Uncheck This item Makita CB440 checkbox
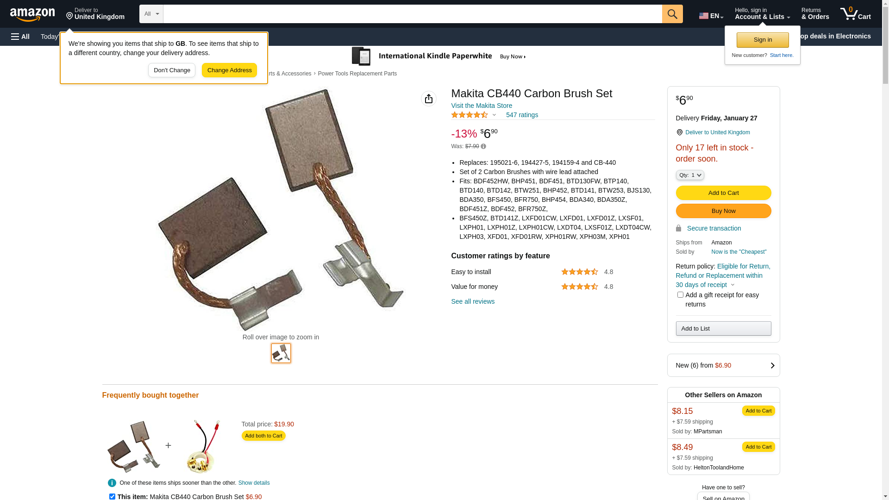Viewport: 889px width, 500px height. point(112,496)
